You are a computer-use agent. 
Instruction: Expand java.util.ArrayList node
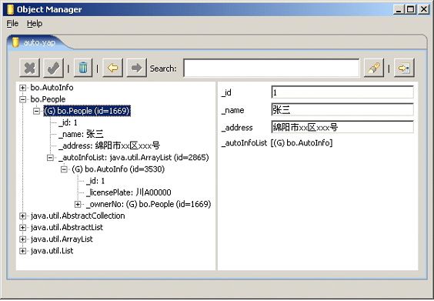pos(22,239)
